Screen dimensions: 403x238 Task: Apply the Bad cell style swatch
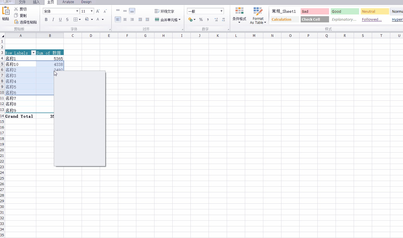pyautogui.click(x=315, y=12)
